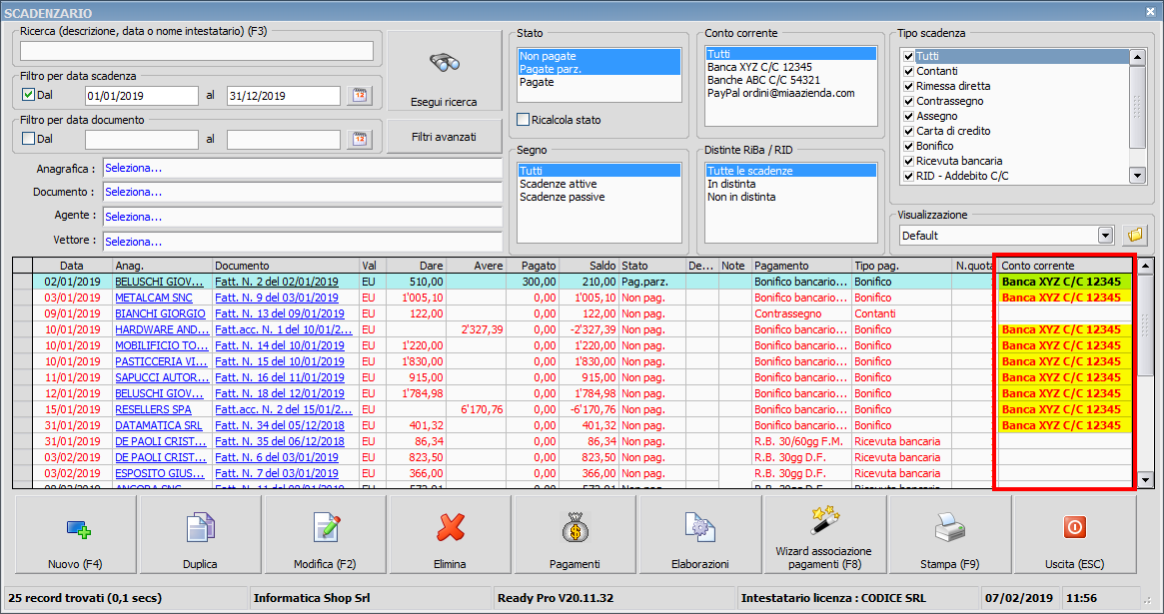Open the Agente Seleziona selector
Image resolution: width=1164 pixels, height=614 pixels.
(x=301, y=216)
